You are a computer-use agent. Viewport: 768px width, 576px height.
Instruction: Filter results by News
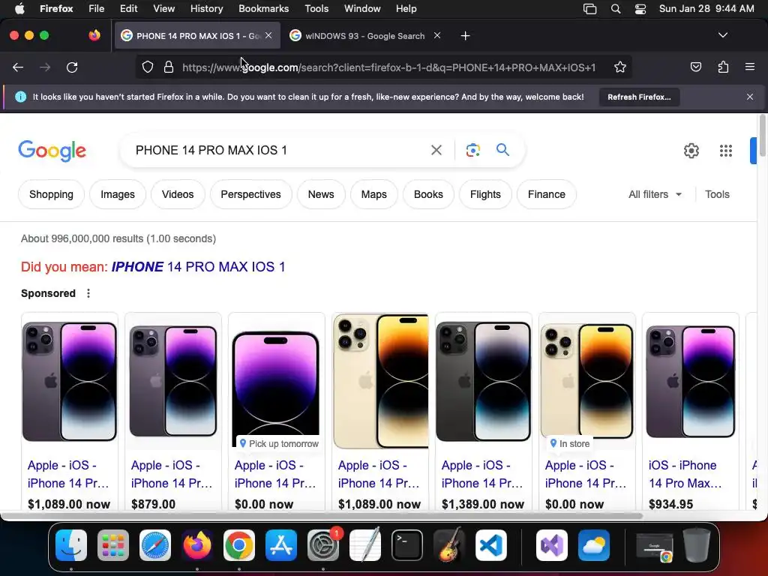(x=321, y=194)
